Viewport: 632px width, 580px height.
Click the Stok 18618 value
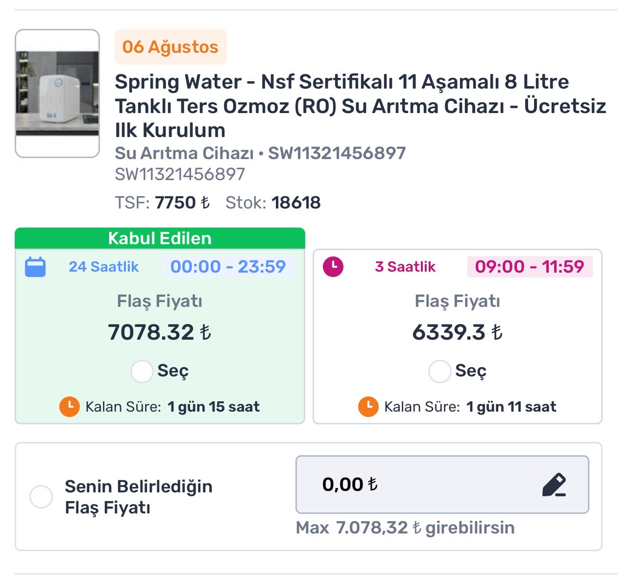[x=296, y=203]
